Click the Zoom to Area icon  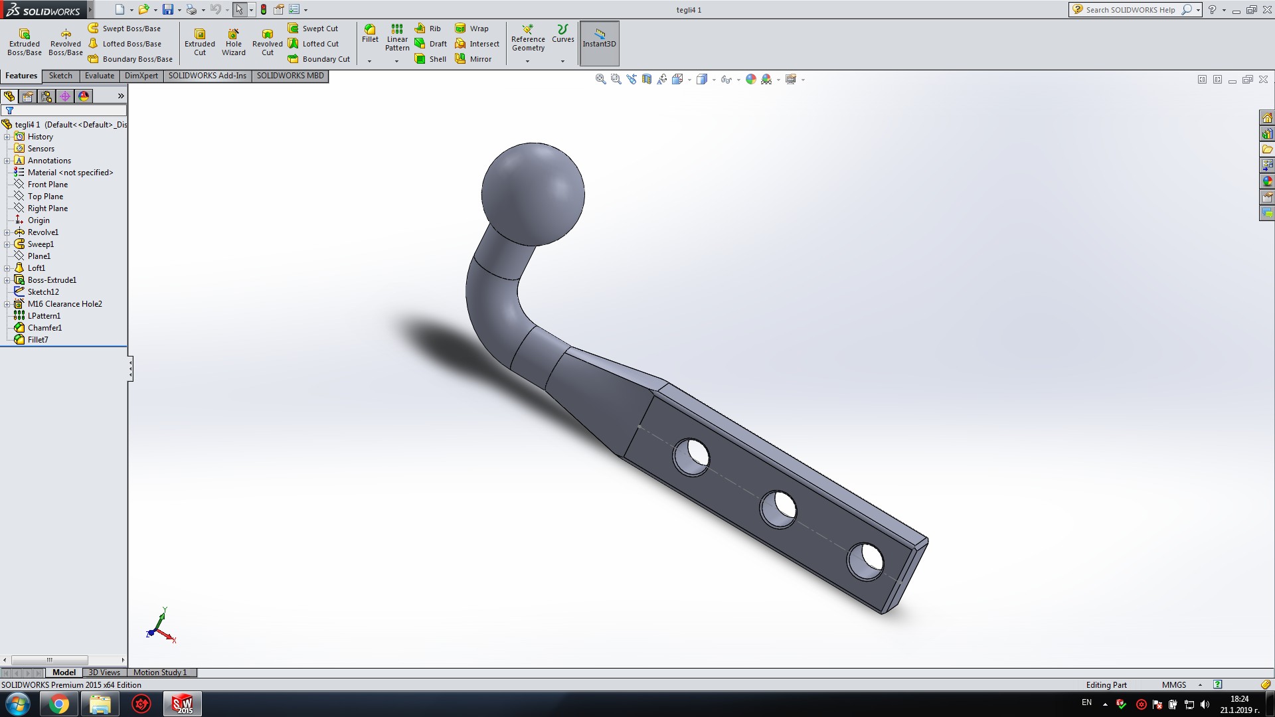616,80
